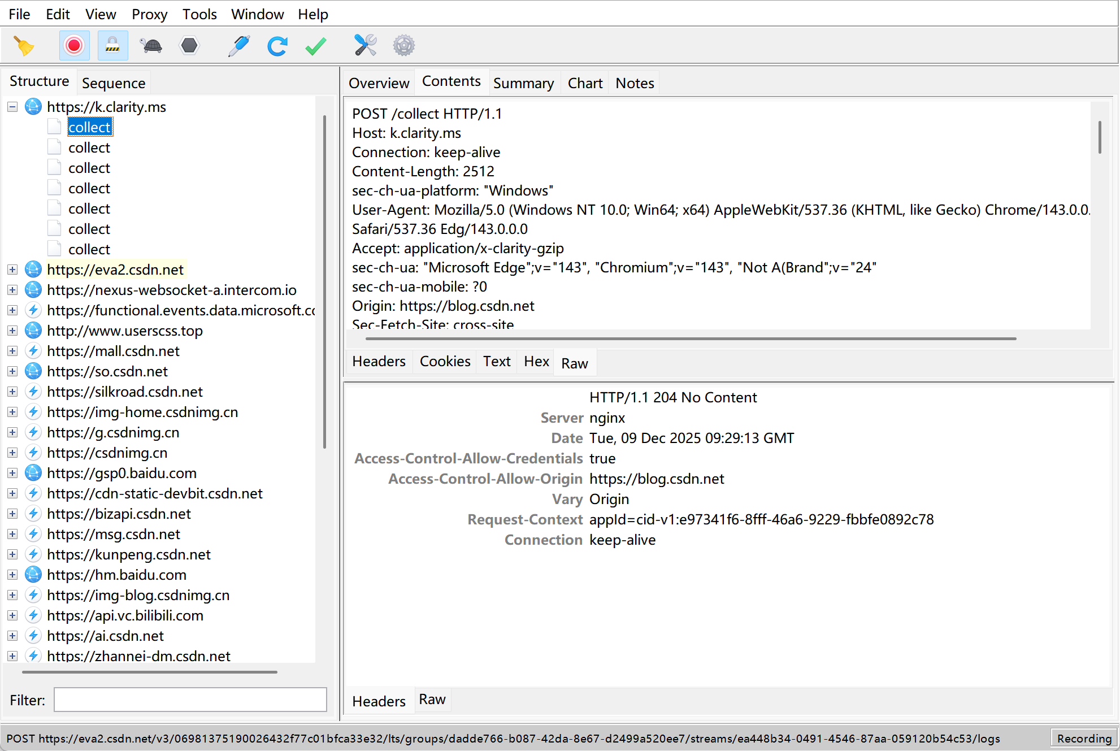Select https://cdn-static-devbit.csdn.net host entry
Image resolution: width=1120 pixels, height=751 pixels.
point(155,493)
